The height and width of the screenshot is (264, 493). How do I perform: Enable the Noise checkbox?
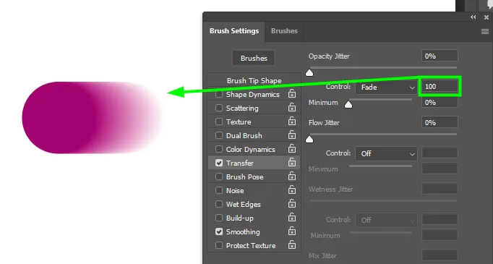219,190
